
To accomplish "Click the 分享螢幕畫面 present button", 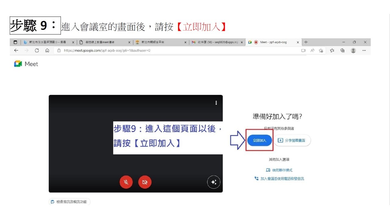I will 292,140.
